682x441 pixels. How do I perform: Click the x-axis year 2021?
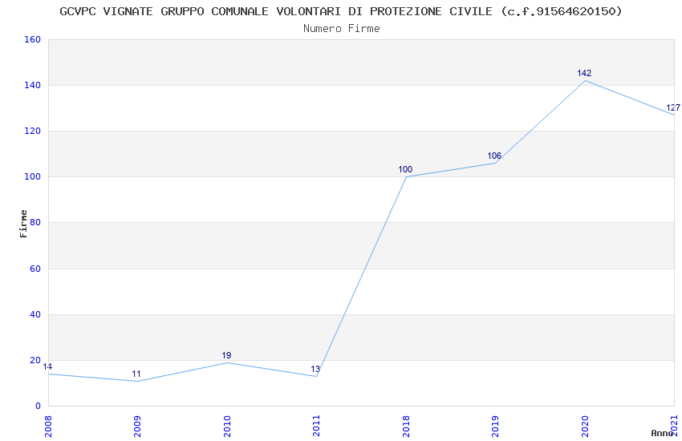(x=674, y=427)
